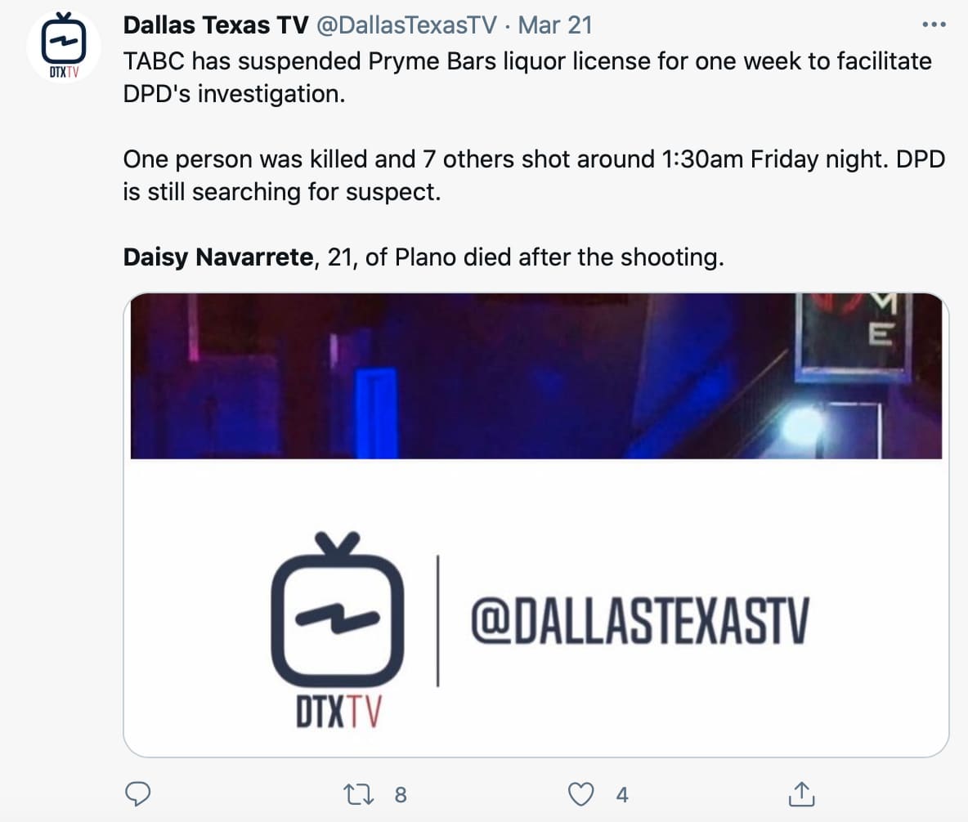Click the DTXTV profile avatar

click(63, 47)
